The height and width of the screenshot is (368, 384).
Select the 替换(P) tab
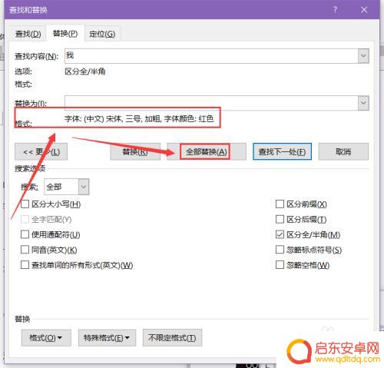[x=65, y=34]
